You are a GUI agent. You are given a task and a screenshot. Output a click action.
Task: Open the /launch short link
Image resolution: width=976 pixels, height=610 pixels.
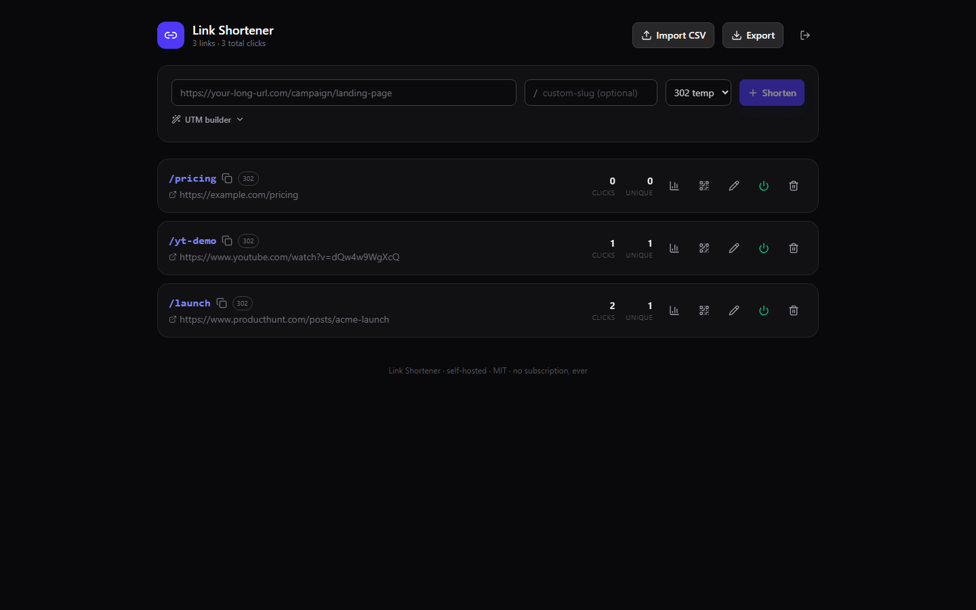click(x=190, y=303)
